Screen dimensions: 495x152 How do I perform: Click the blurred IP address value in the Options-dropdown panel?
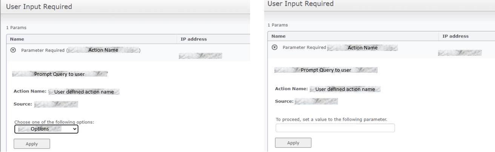point(200,56)
